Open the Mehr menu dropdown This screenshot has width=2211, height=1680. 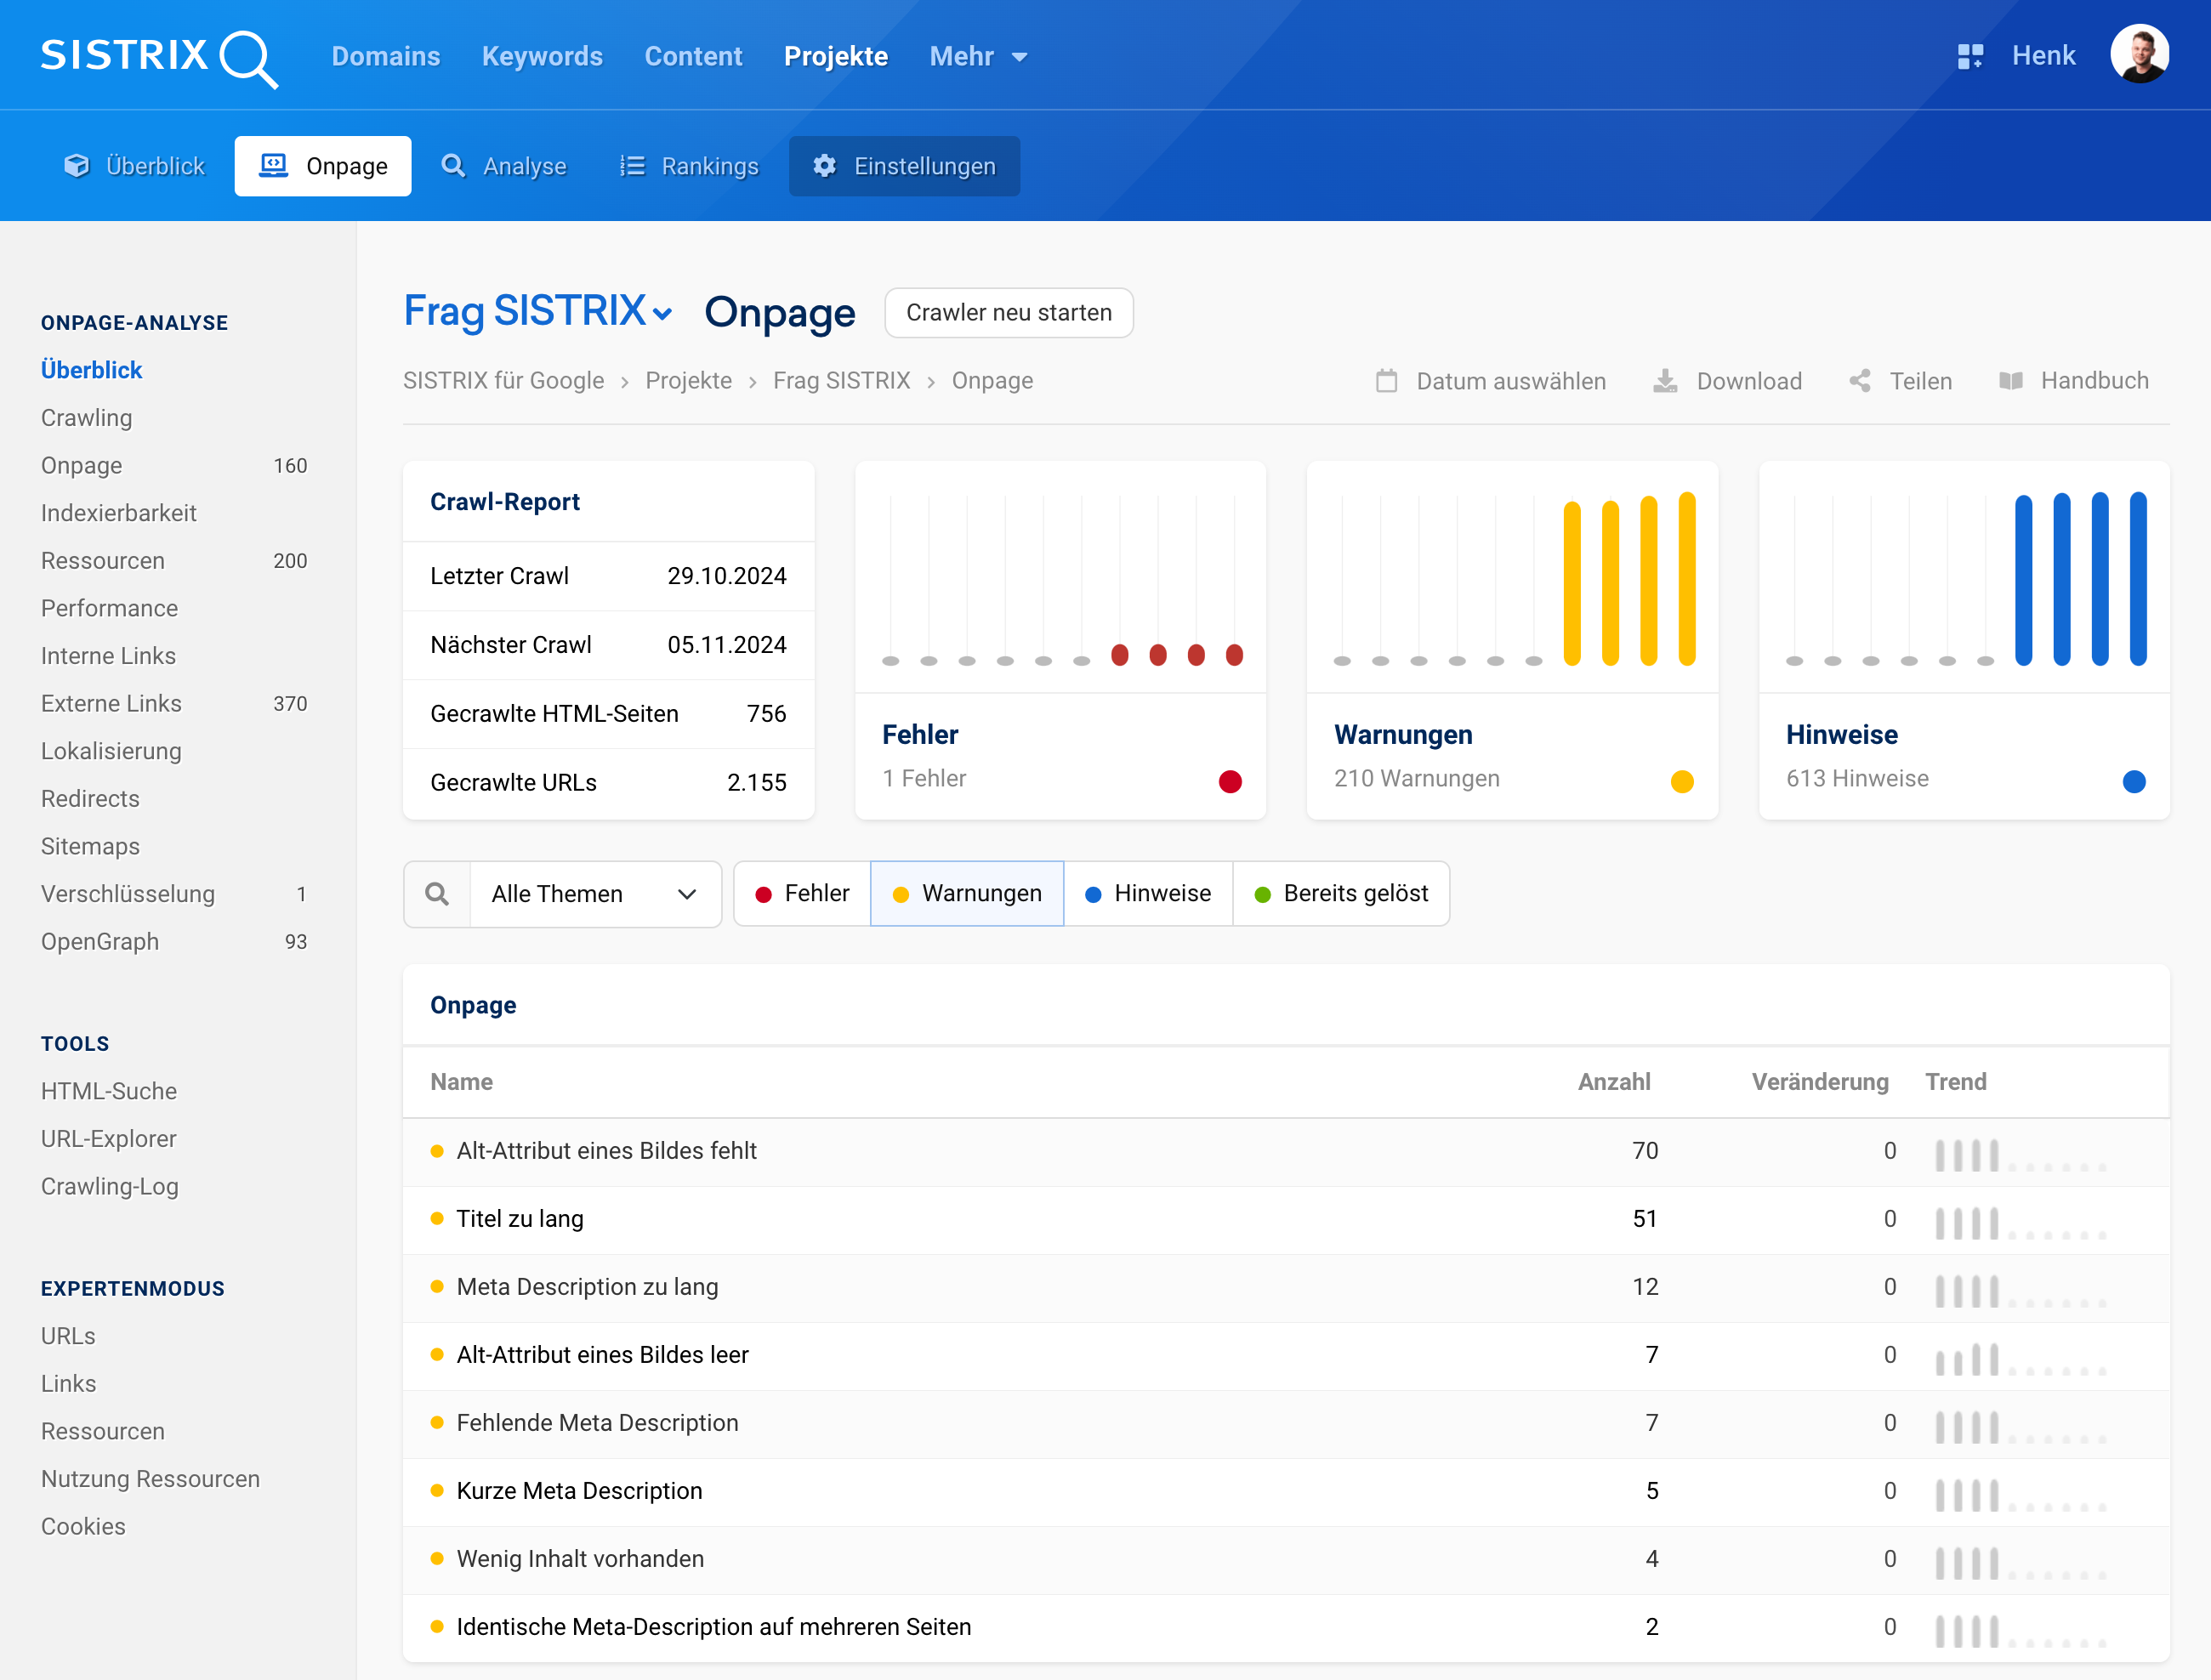click(x=978, y=56)
